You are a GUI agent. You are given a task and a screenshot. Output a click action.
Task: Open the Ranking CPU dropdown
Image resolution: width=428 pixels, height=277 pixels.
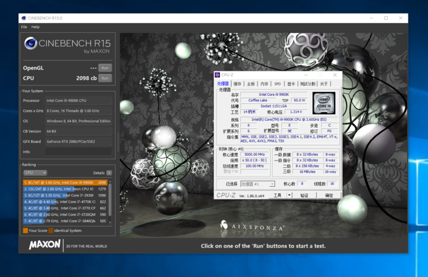(35, 173)
